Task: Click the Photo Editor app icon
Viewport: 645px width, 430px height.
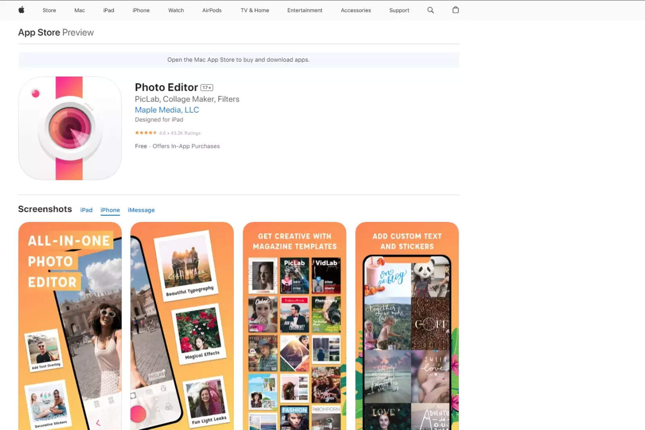Action: click(70, 128)
